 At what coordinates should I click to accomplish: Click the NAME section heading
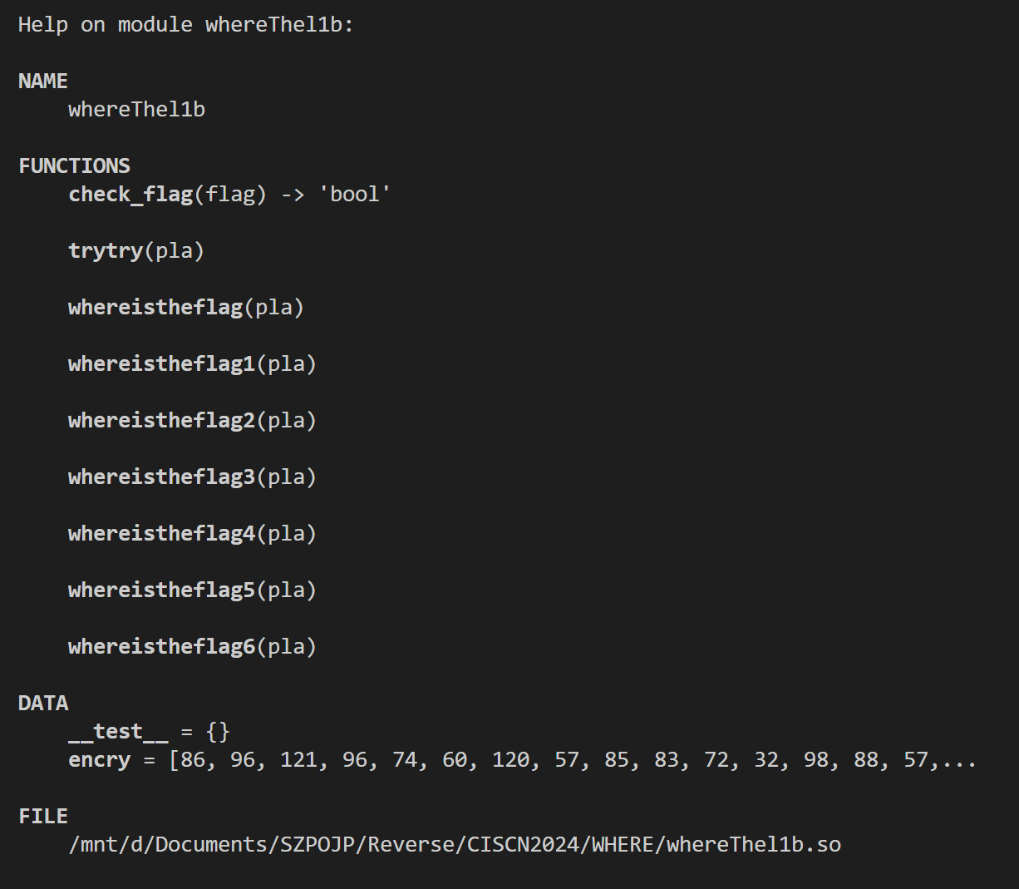coord(43,81)
